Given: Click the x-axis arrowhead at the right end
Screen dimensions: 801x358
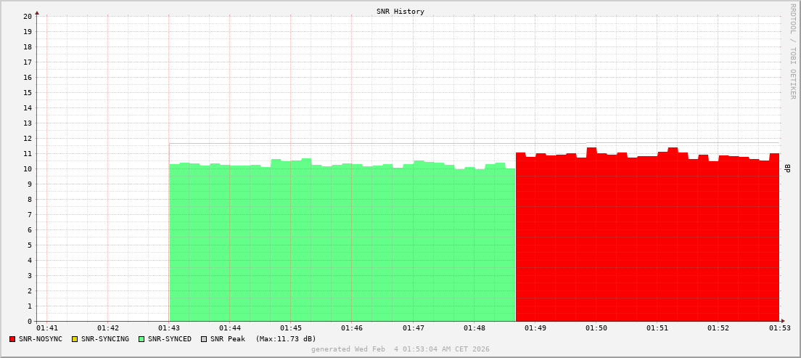Looking at the screenshot, I should 782,321.
